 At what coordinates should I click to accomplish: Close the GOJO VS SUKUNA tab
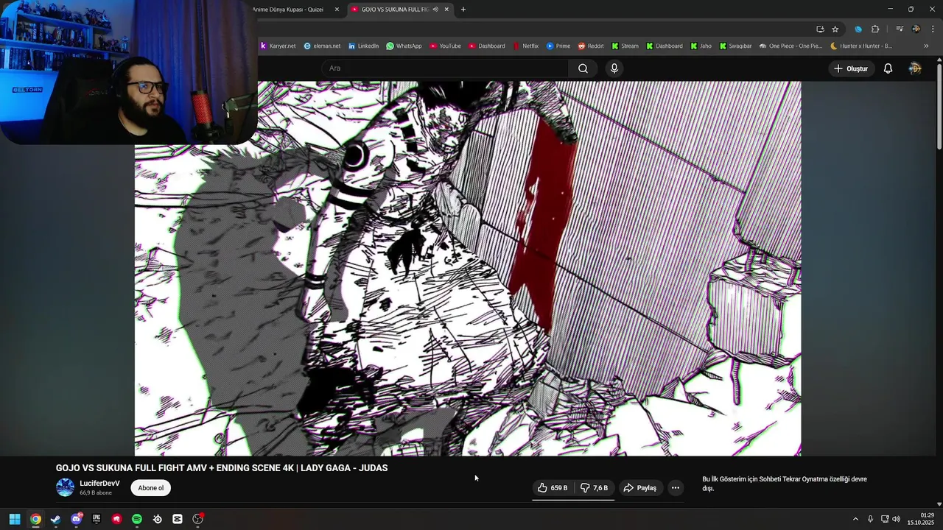pyautogui.click(x=446, y=10)
